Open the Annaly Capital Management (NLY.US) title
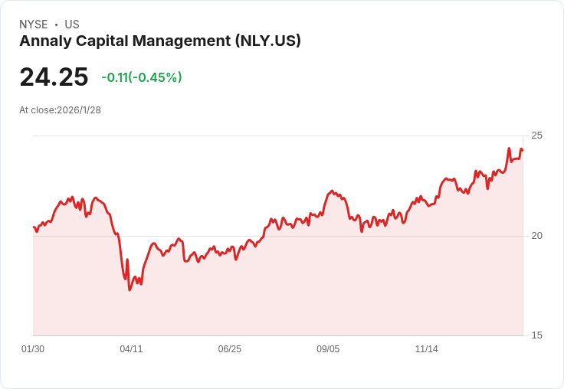The image size is (564, 389). [x=160, y=41]
